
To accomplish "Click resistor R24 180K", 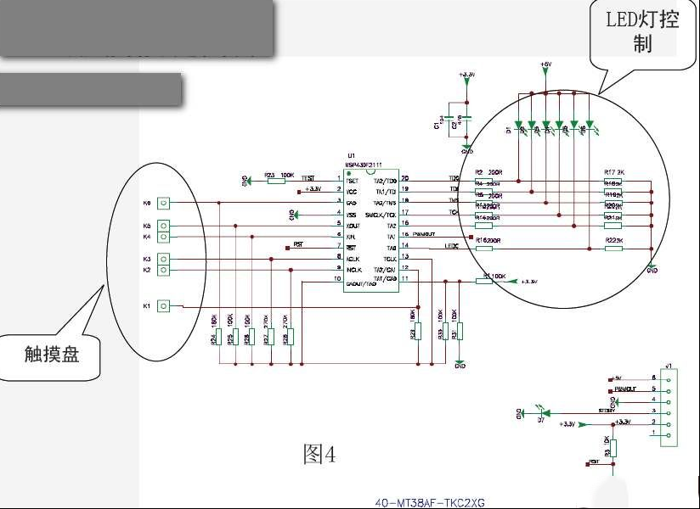I will click(219, 337).
